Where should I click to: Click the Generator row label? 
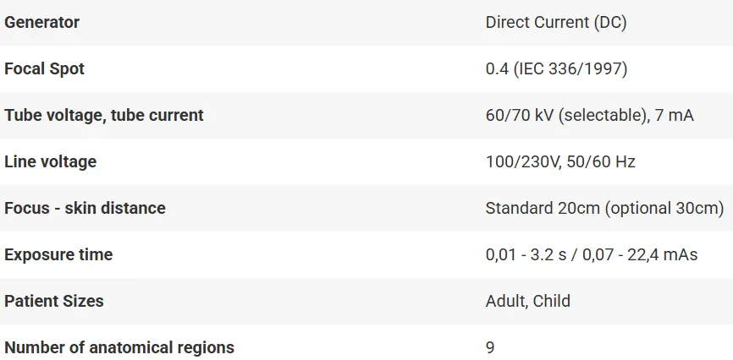[41, 23]
